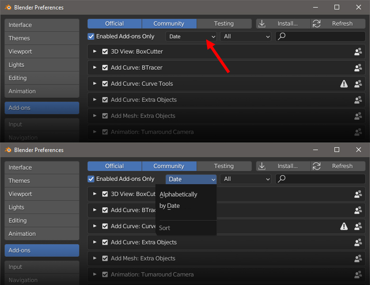
Task: Click Blender logo in bottom window title bar
Action: pyautogui.click(x=8, y=150)
